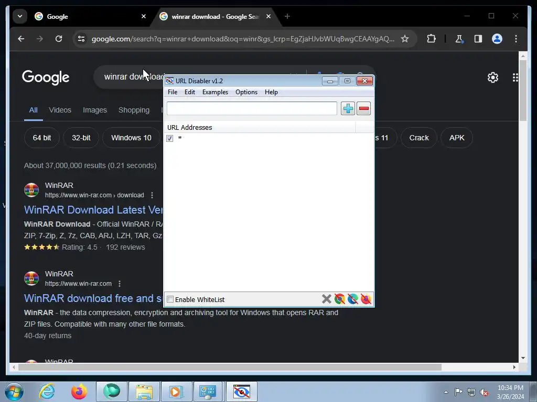Open Action Center flag tray icon
The image size is (537, 402).
pos(458,392)
